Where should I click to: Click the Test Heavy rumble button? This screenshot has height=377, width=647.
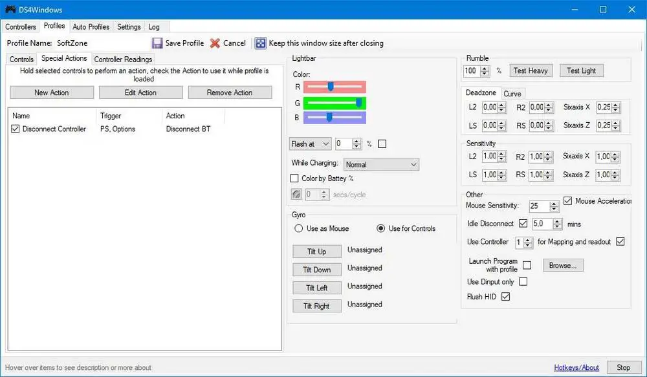[531, 70]
